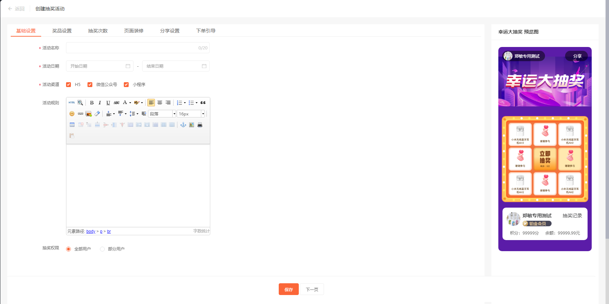The width and height of the screenshot is (609, 304).
Task: Click body in element path
Action: pos(91,231)
